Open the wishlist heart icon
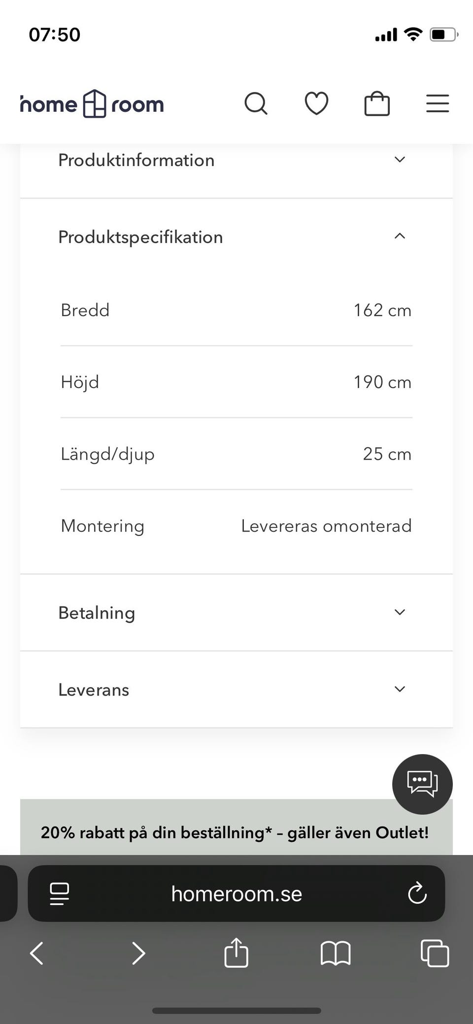Viewport: 473px width, 1024px height. click(x=316, y=104)
